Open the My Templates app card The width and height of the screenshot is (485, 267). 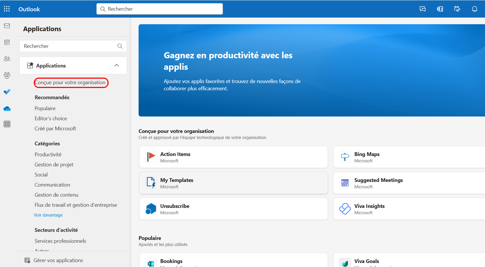234,183
